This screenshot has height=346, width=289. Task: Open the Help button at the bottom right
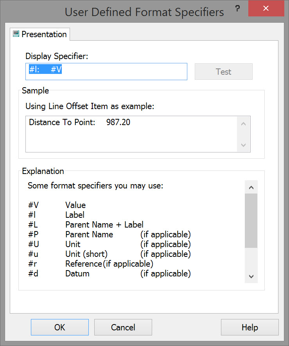pyautogui.click(x=250, y=327)
